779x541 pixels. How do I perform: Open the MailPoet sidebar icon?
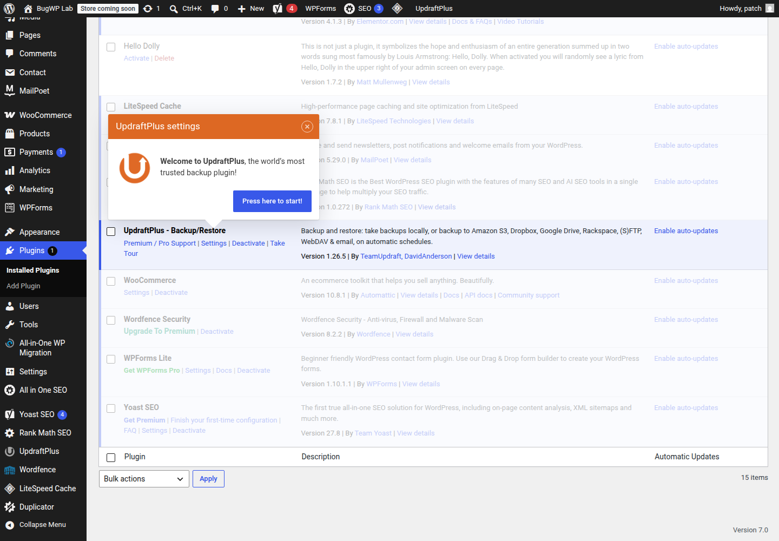click(x=10, y=91)
